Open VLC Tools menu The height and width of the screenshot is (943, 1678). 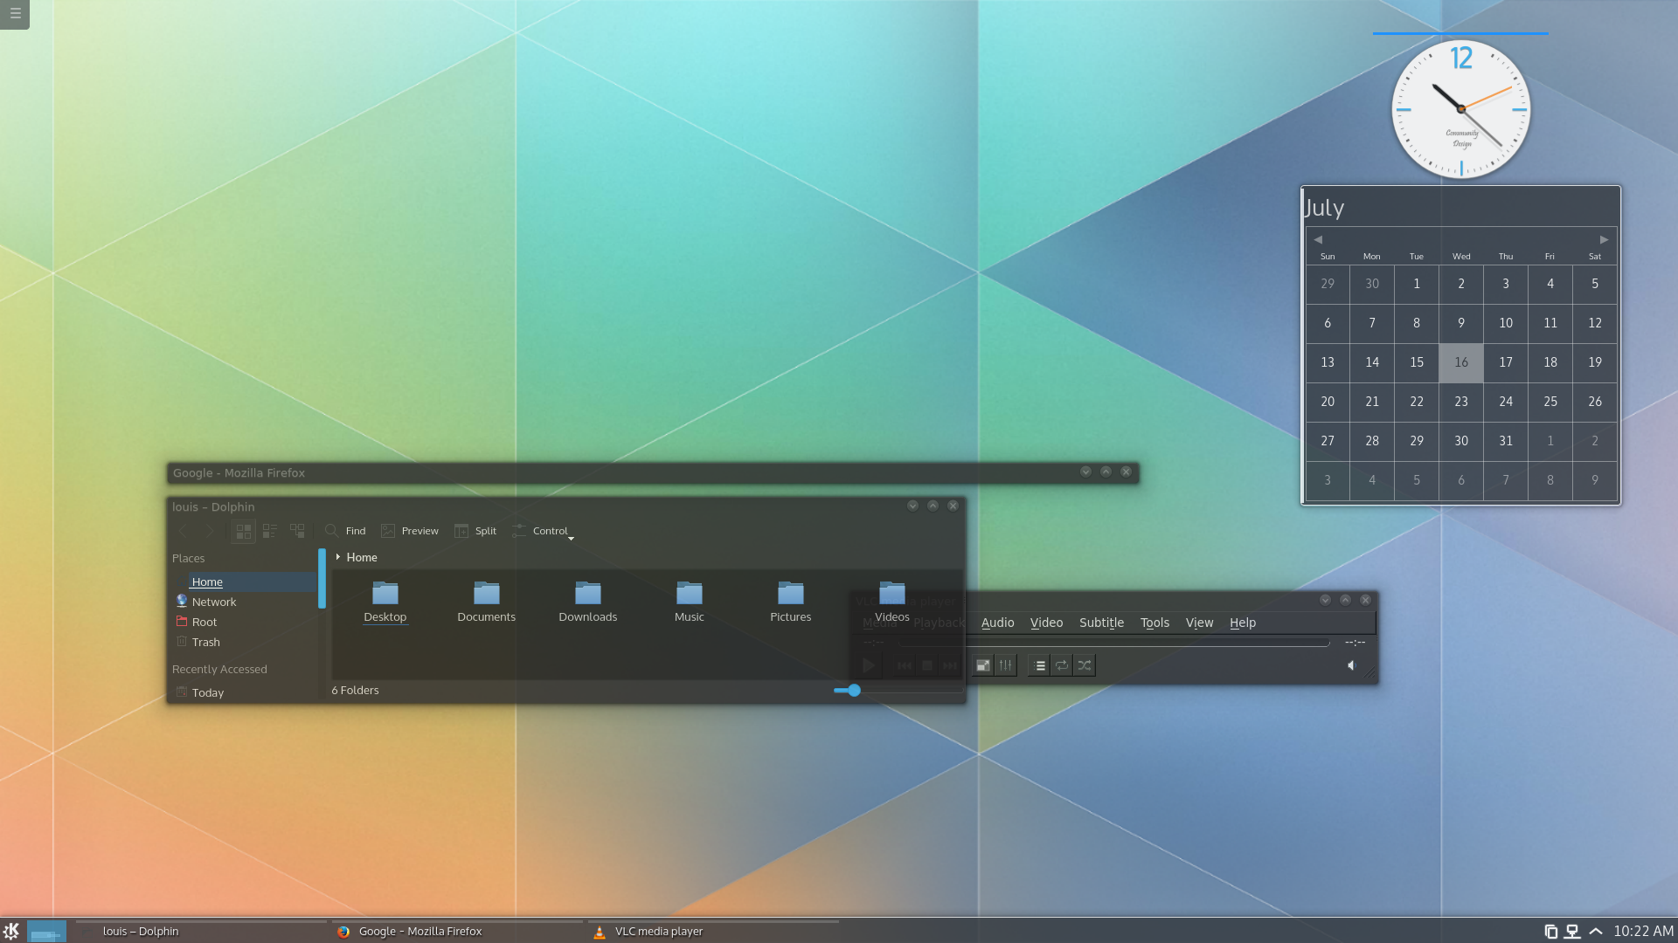tap(1154, 623)
